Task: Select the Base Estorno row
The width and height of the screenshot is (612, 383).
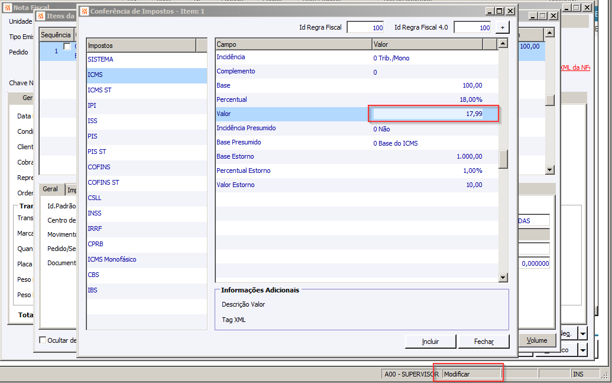Action: click(x=357, y=157)
